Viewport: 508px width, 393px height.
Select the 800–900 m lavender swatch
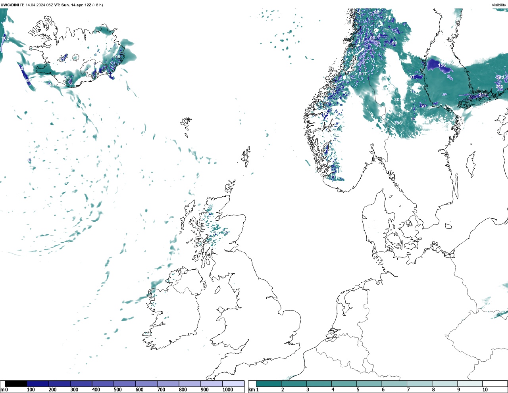coord(190,383)
